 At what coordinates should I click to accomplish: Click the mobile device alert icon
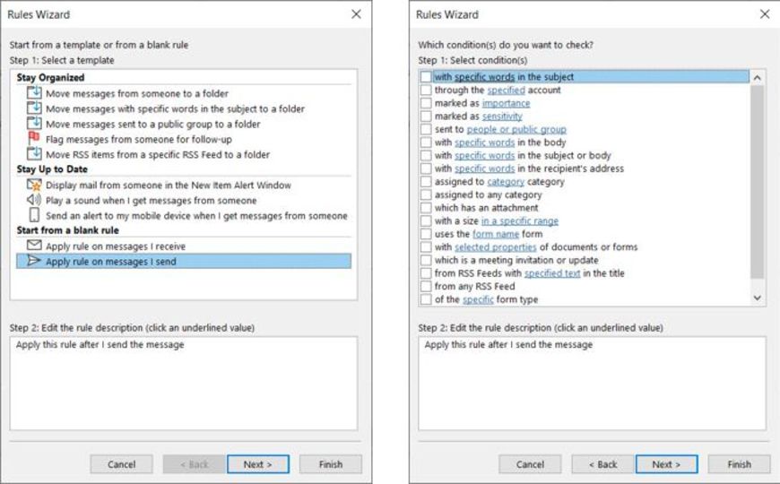(34, 215)
